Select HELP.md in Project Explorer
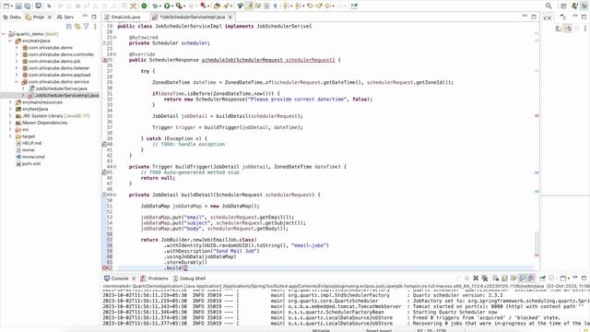The height and width of the screenshot is (332, 590). click(31, 143)
